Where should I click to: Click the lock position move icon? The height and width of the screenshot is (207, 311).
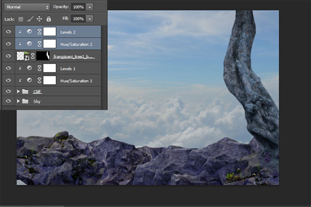click(x=39, y=19)
